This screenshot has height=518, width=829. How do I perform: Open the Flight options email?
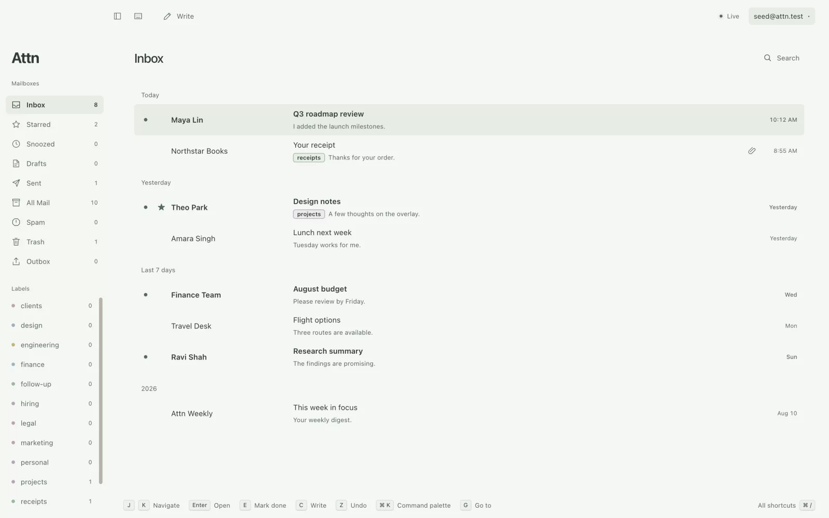pyautogui.click(x=469, y=326)
